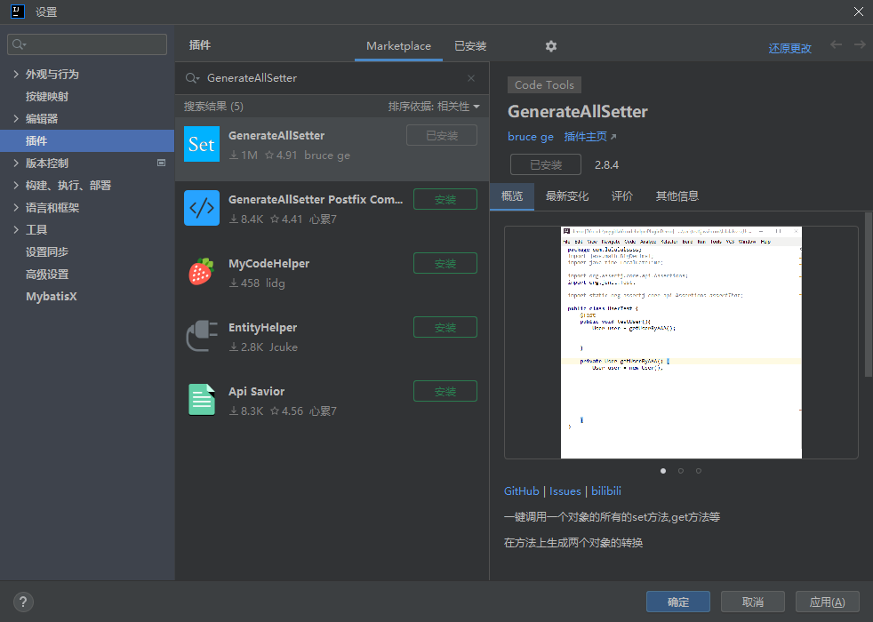Clear the plugin search field with X

[471, 78]
